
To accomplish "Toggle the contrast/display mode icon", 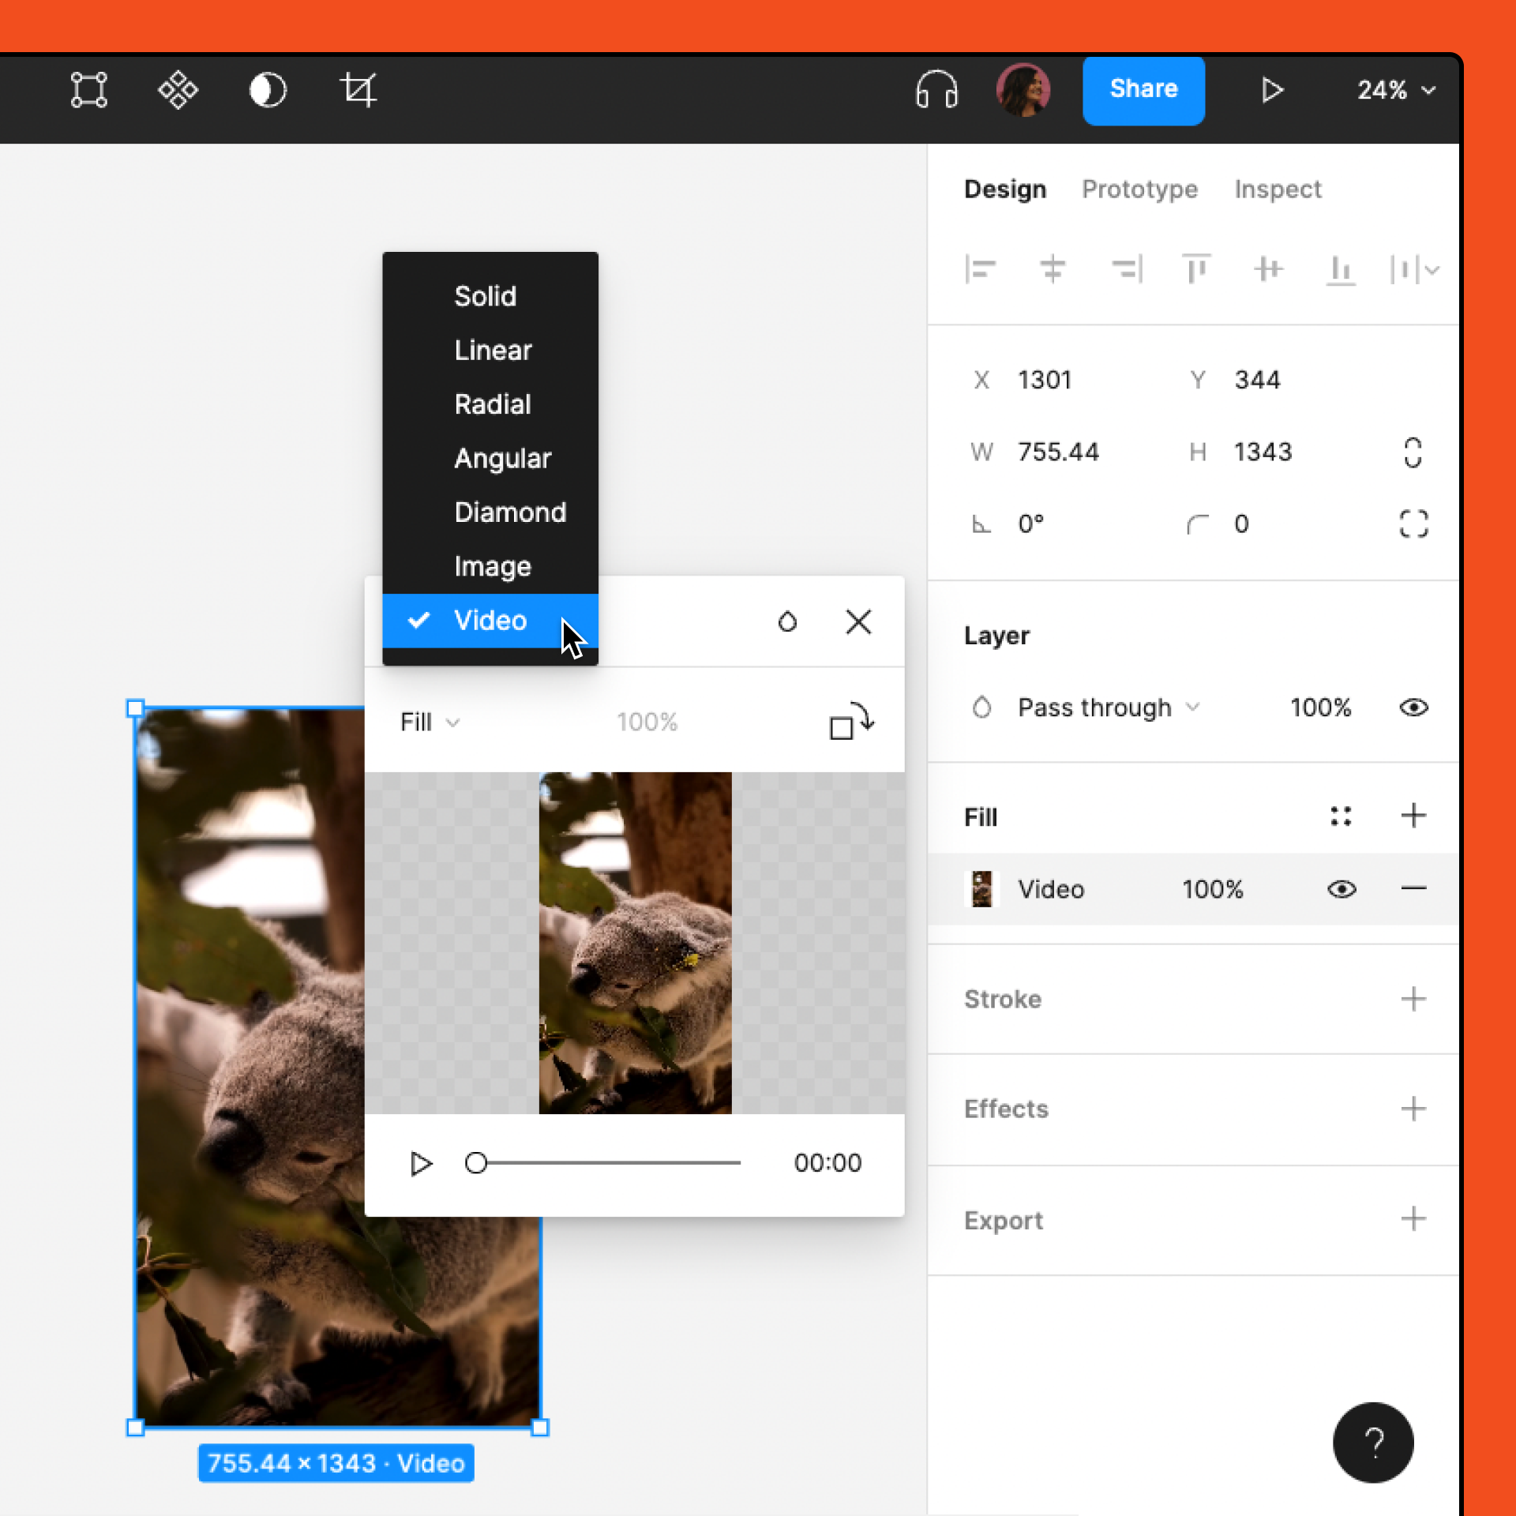I will pyautogui.click(x=267, y=90).
